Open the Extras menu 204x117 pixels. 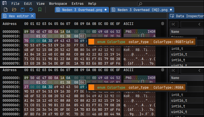pos(78,4)
